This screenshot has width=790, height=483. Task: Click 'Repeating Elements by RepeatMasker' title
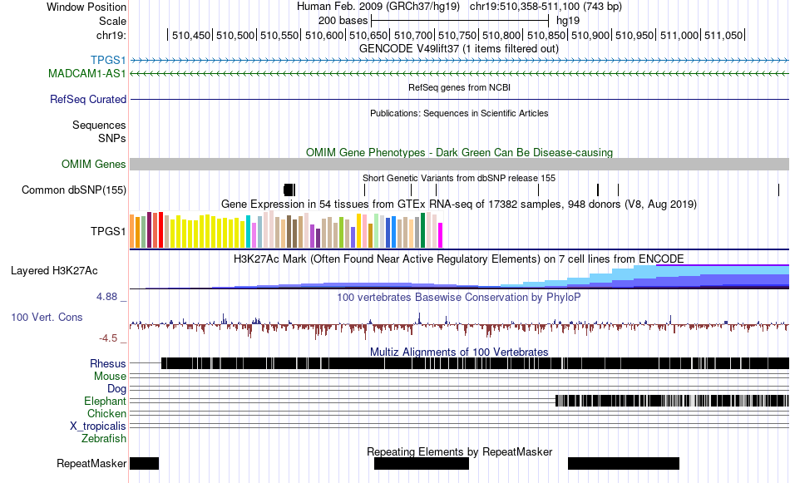click(x=459, y=451)
